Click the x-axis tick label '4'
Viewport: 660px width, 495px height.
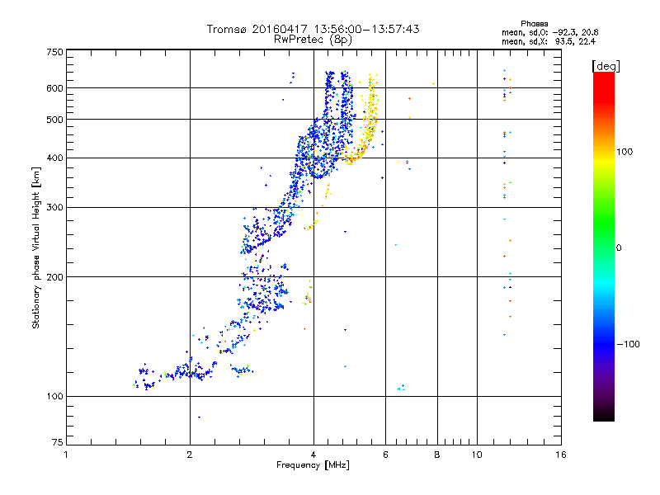pyautogui.click(x=313, y=455)
